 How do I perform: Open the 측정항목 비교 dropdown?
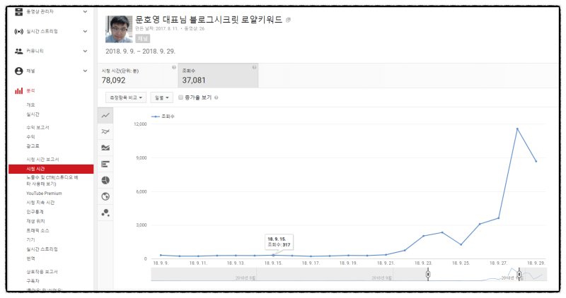click(x=126, y=97)
